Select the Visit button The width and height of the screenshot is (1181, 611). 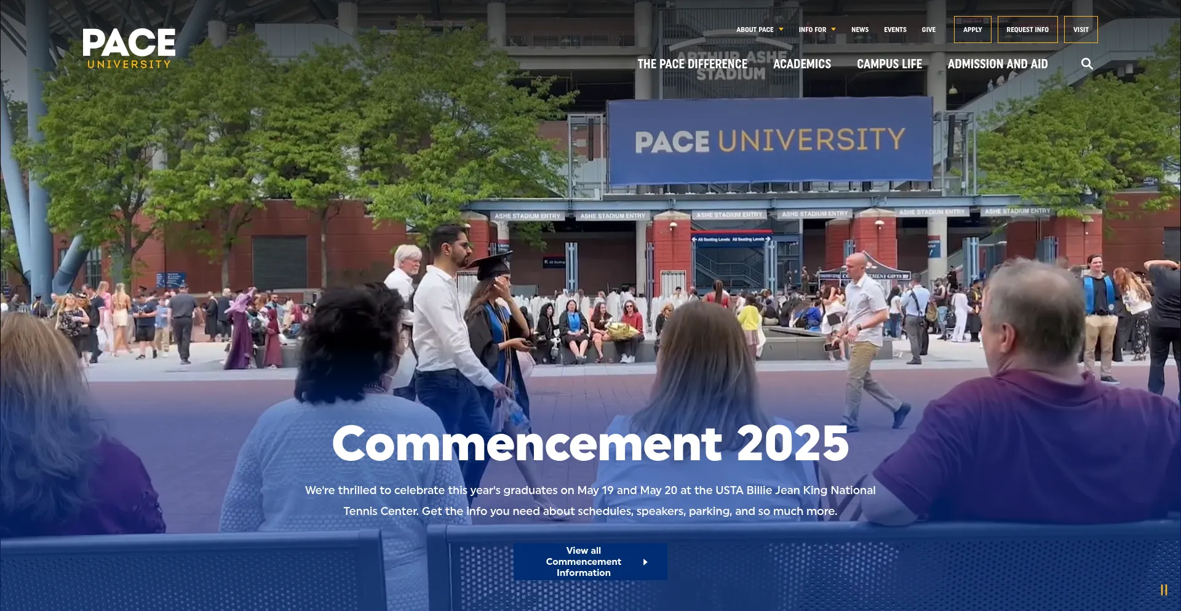tap(1081, 30)
